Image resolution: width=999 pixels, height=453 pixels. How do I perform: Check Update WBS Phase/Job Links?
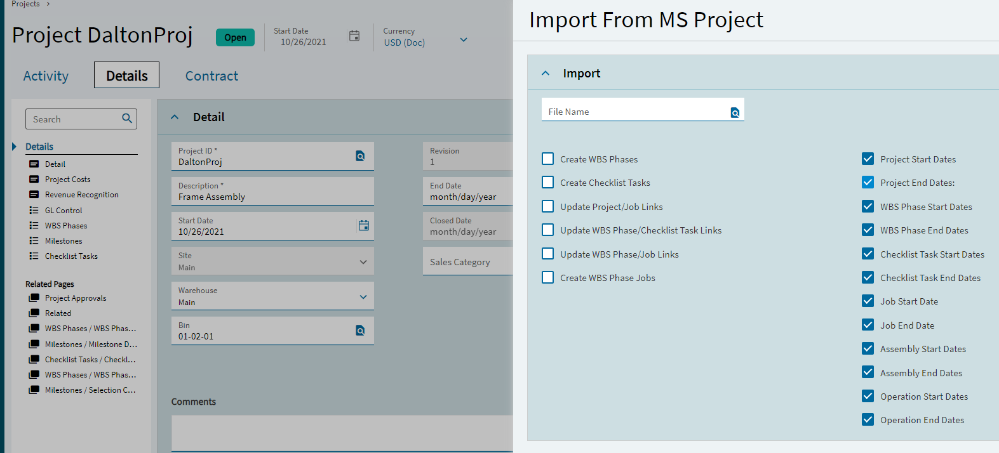click(547, 254)
